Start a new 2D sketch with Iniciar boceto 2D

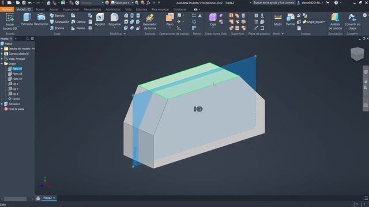pos(10,22)
